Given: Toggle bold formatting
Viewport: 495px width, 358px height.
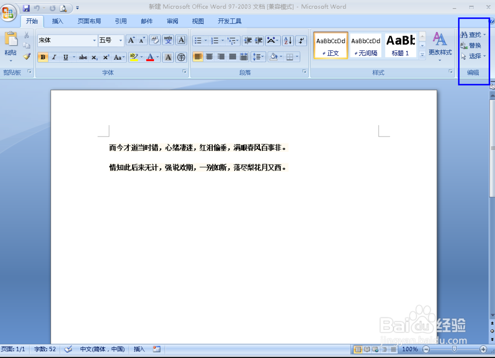Looking at the screenshot, I should point(43,57).
